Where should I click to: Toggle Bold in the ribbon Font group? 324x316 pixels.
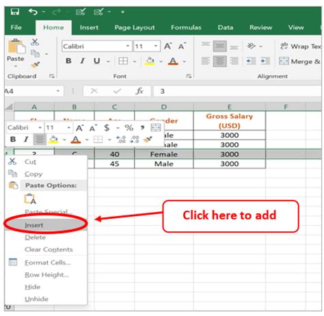pyautogui.click(x=68, y=61)
